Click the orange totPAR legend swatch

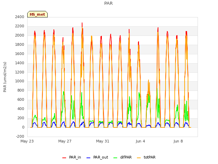139,158
